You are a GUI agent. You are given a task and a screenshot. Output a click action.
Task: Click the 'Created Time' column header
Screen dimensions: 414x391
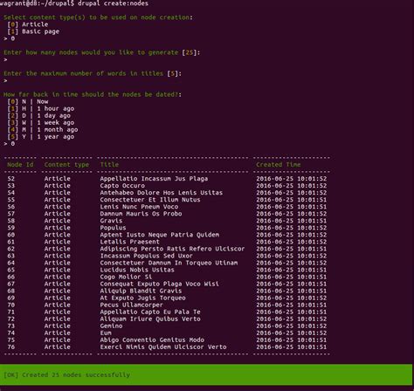278,165
